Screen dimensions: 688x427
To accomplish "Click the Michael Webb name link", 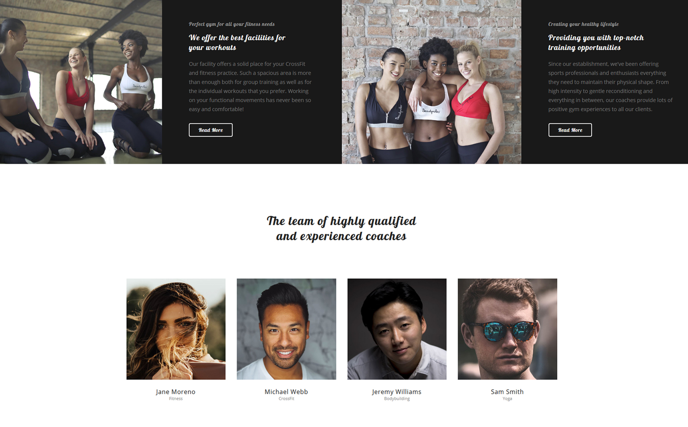I will coord(286,391).
